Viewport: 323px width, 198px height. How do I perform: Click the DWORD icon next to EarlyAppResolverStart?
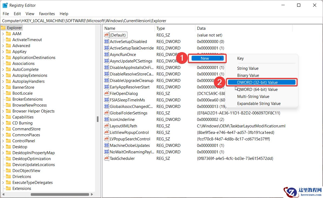tap(106, 87)
